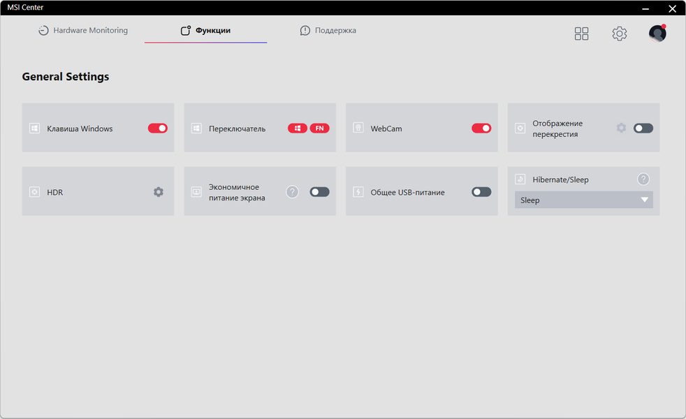Open MSI Center settings gear

click(x=620, y=34)
